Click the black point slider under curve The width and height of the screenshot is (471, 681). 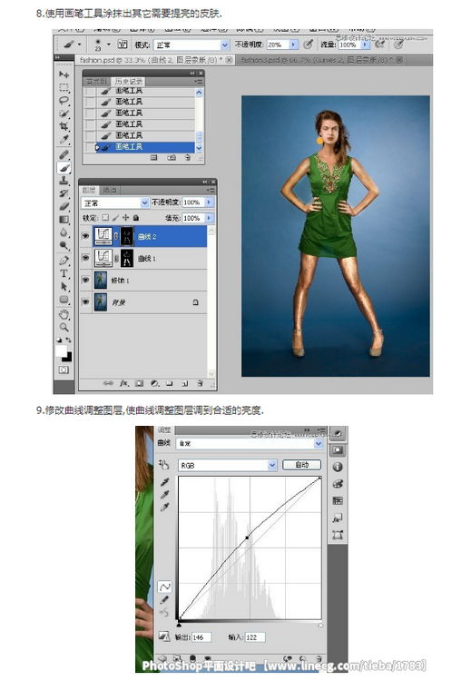[179, 625]
